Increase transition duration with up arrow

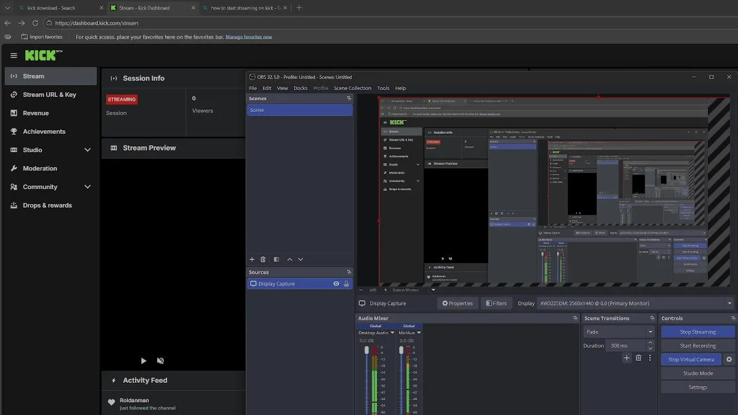[x=650, y=343]
